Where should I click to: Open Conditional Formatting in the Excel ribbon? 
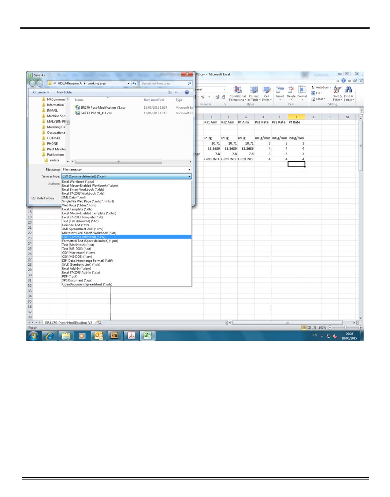(x=237, y=94)
